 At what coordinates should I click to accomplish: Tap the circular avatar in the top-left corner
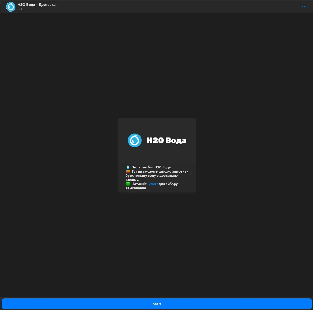coord(10,7)
